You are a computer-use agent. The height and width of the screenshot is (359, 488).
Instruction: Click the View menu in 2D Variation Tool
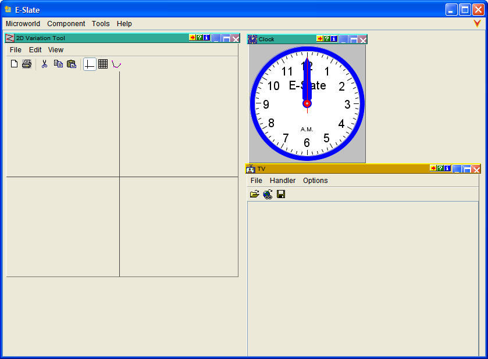[55, 50]
